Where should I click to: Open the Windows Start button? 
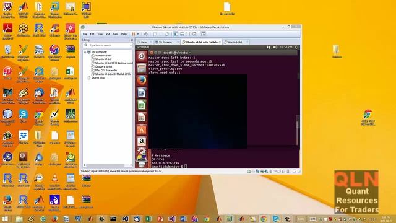click(x=5, y=219)
